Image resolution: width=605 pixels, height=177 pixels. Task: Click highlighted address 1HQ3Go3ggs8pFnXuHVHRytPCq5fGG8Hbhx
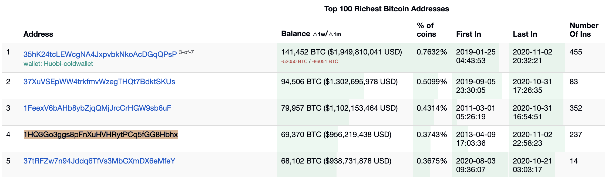(100, 134)
